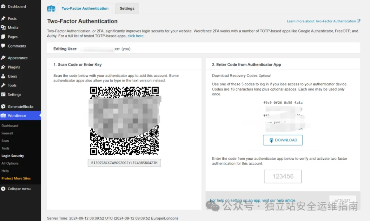Open Wordfence Scan submenu
Image resolution: width=370 pixels, height=221 pixels.
pyautogui.click(x=5, y=141)
